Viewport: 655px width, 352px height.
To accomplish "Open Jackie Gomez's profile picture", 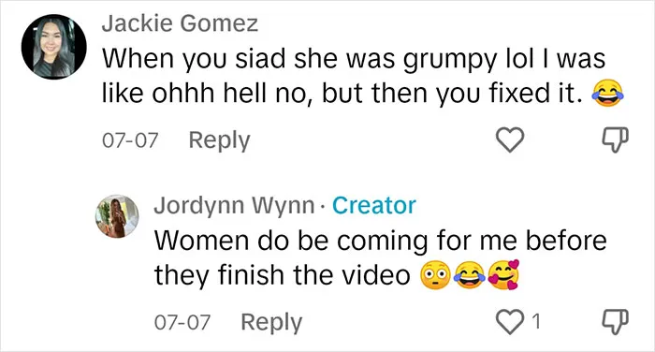I will click(x=54, y=47).
